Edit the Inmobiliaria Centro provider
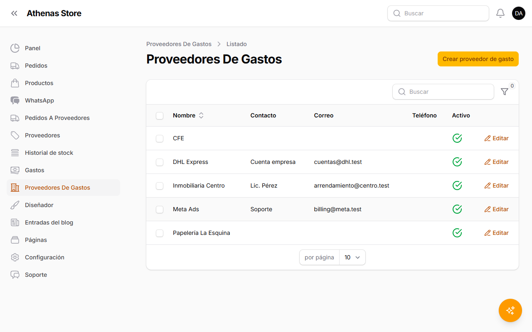Viewport: 532px width, 332px height. point(496,186)
